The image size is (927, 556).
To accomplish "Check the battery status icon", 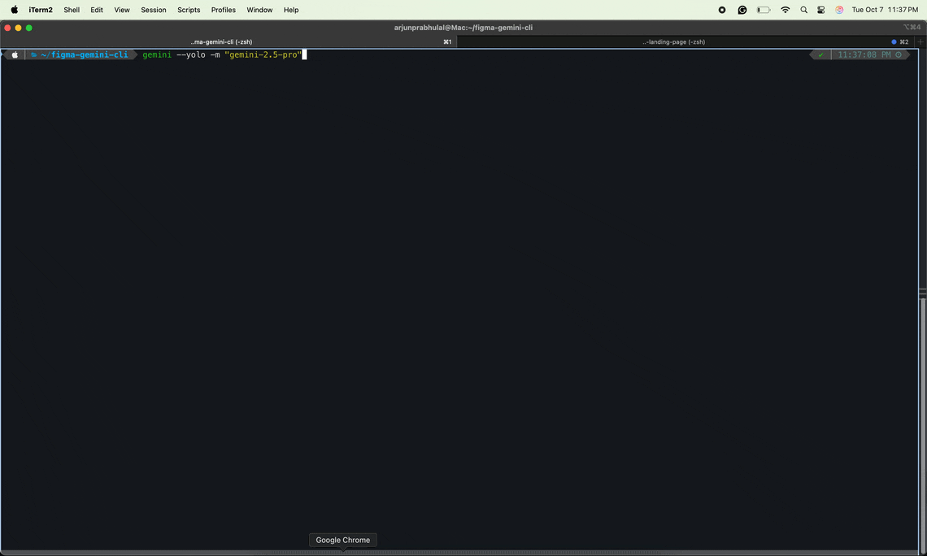I will [x=764, y=10].
